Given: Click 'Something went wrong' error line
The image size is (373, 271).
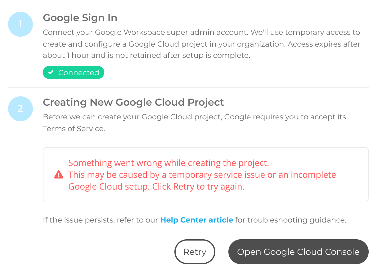Looking at the screenshot, I should coord(169,163).
